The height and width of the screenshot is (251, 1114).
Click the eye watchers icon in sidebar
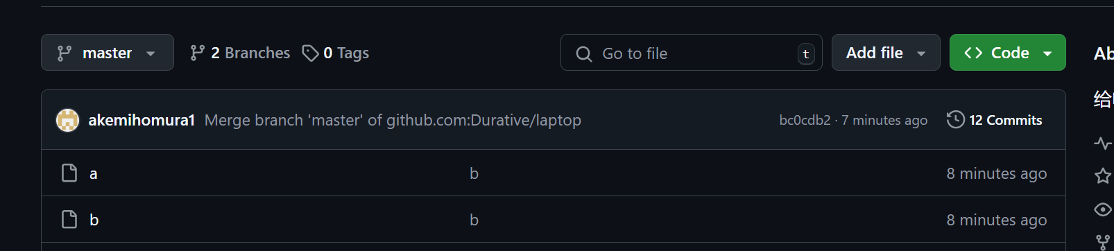pyautogui.click(x=1103, y=209)
